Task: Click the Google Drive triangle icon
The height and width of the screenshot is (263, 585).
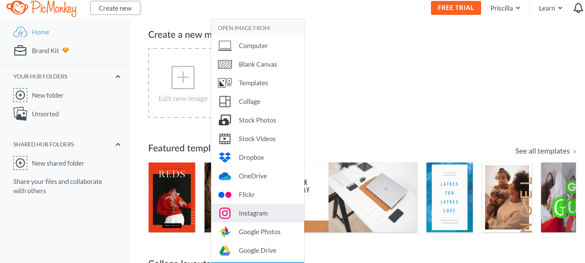Action: tap(225, 250)
